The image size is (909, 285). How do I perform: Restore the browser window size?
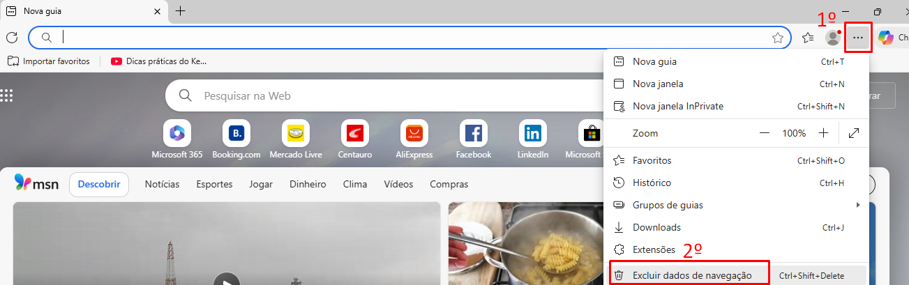878,11
